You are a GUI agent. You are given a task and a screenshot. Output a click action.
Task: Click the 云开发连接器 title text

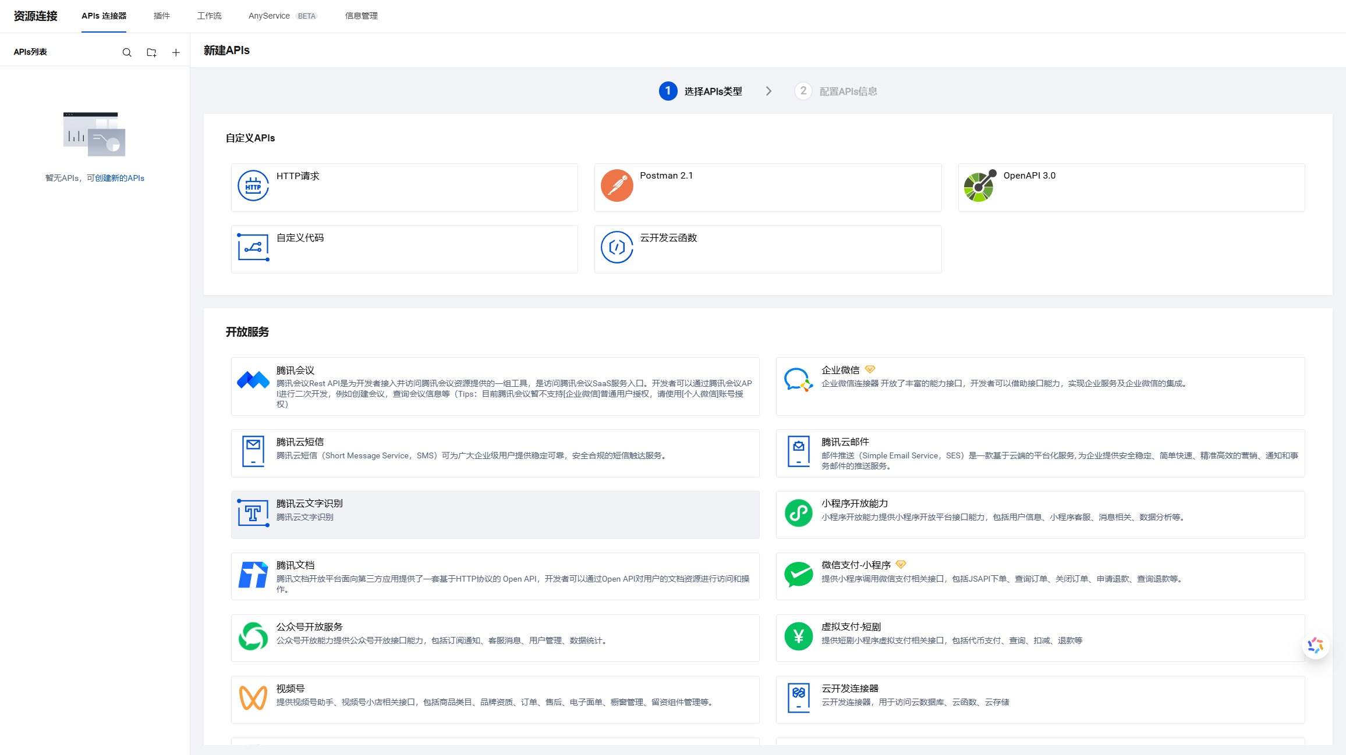(x=850, y=689)
